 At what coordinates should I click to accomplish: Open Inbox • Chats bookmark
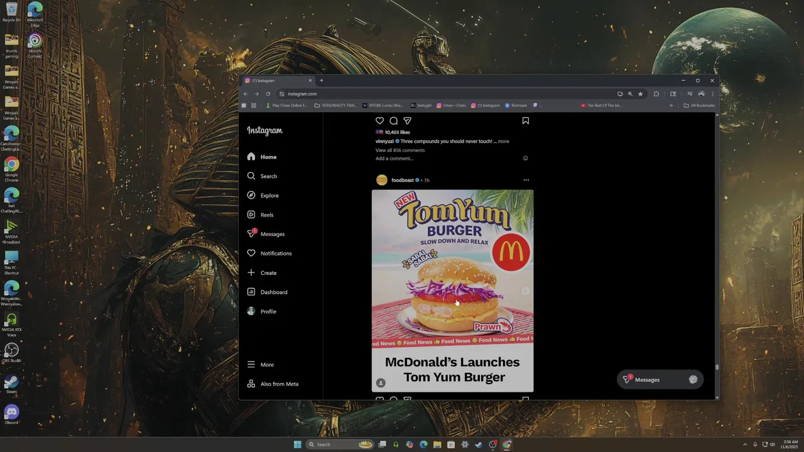(451, 105)
